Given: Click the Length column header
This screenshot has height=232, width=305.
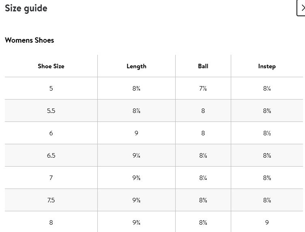Looking at the screenshot, I should tap(136, 66).
